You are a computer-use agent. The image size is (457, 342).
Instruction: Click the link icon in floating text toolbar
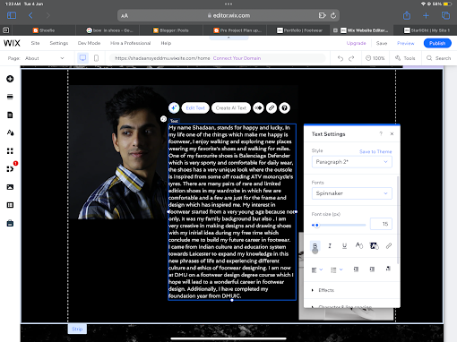coord(272,108)
